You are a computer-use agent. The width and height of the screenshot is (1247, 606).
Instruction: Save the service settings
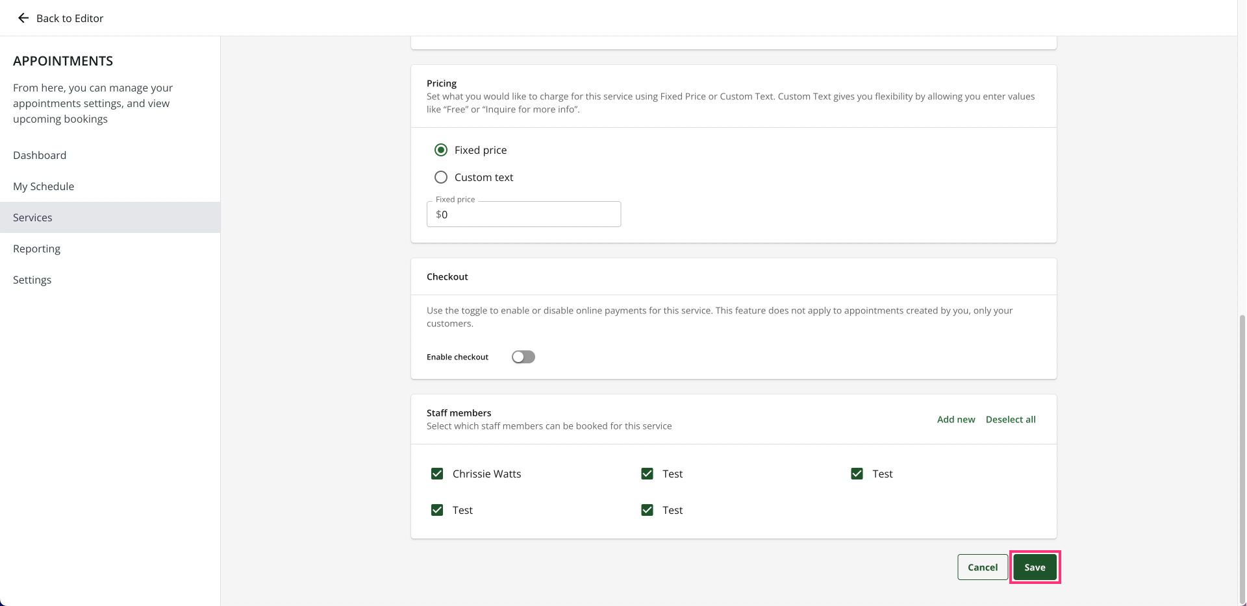tap(1035, 567)
